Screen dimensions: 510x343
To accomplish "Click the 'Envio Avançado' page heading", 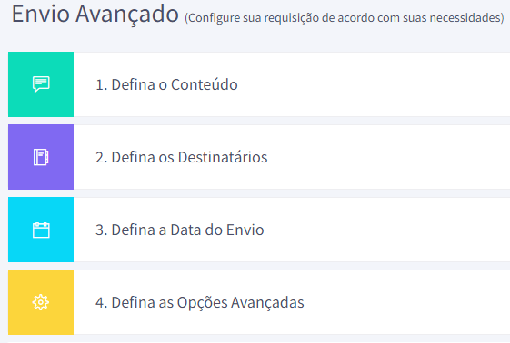I will click(95, 15).
